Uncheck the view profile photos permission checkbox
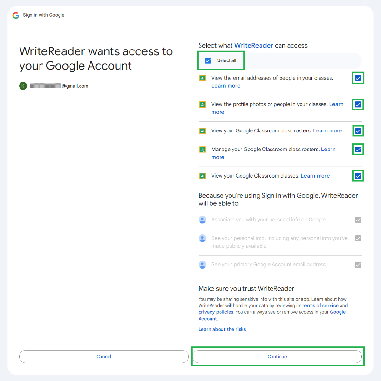 click(358, 104)
